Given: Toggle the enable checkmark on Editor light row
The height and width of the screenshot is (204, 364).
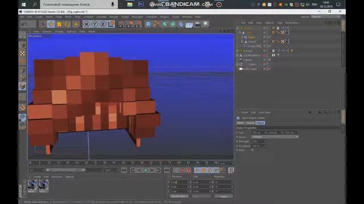Looking at the screenshot, I should click(x=270, y=69).
